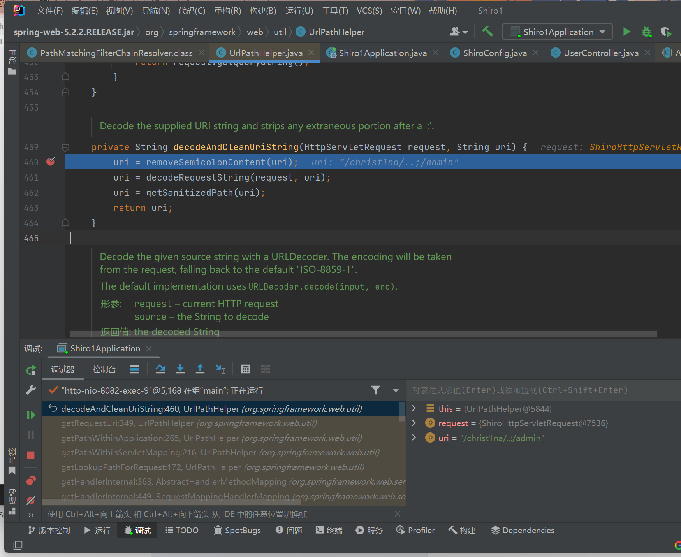Click the Step Into debug icon
The image size is (681, 557).
tap(180, 369)
